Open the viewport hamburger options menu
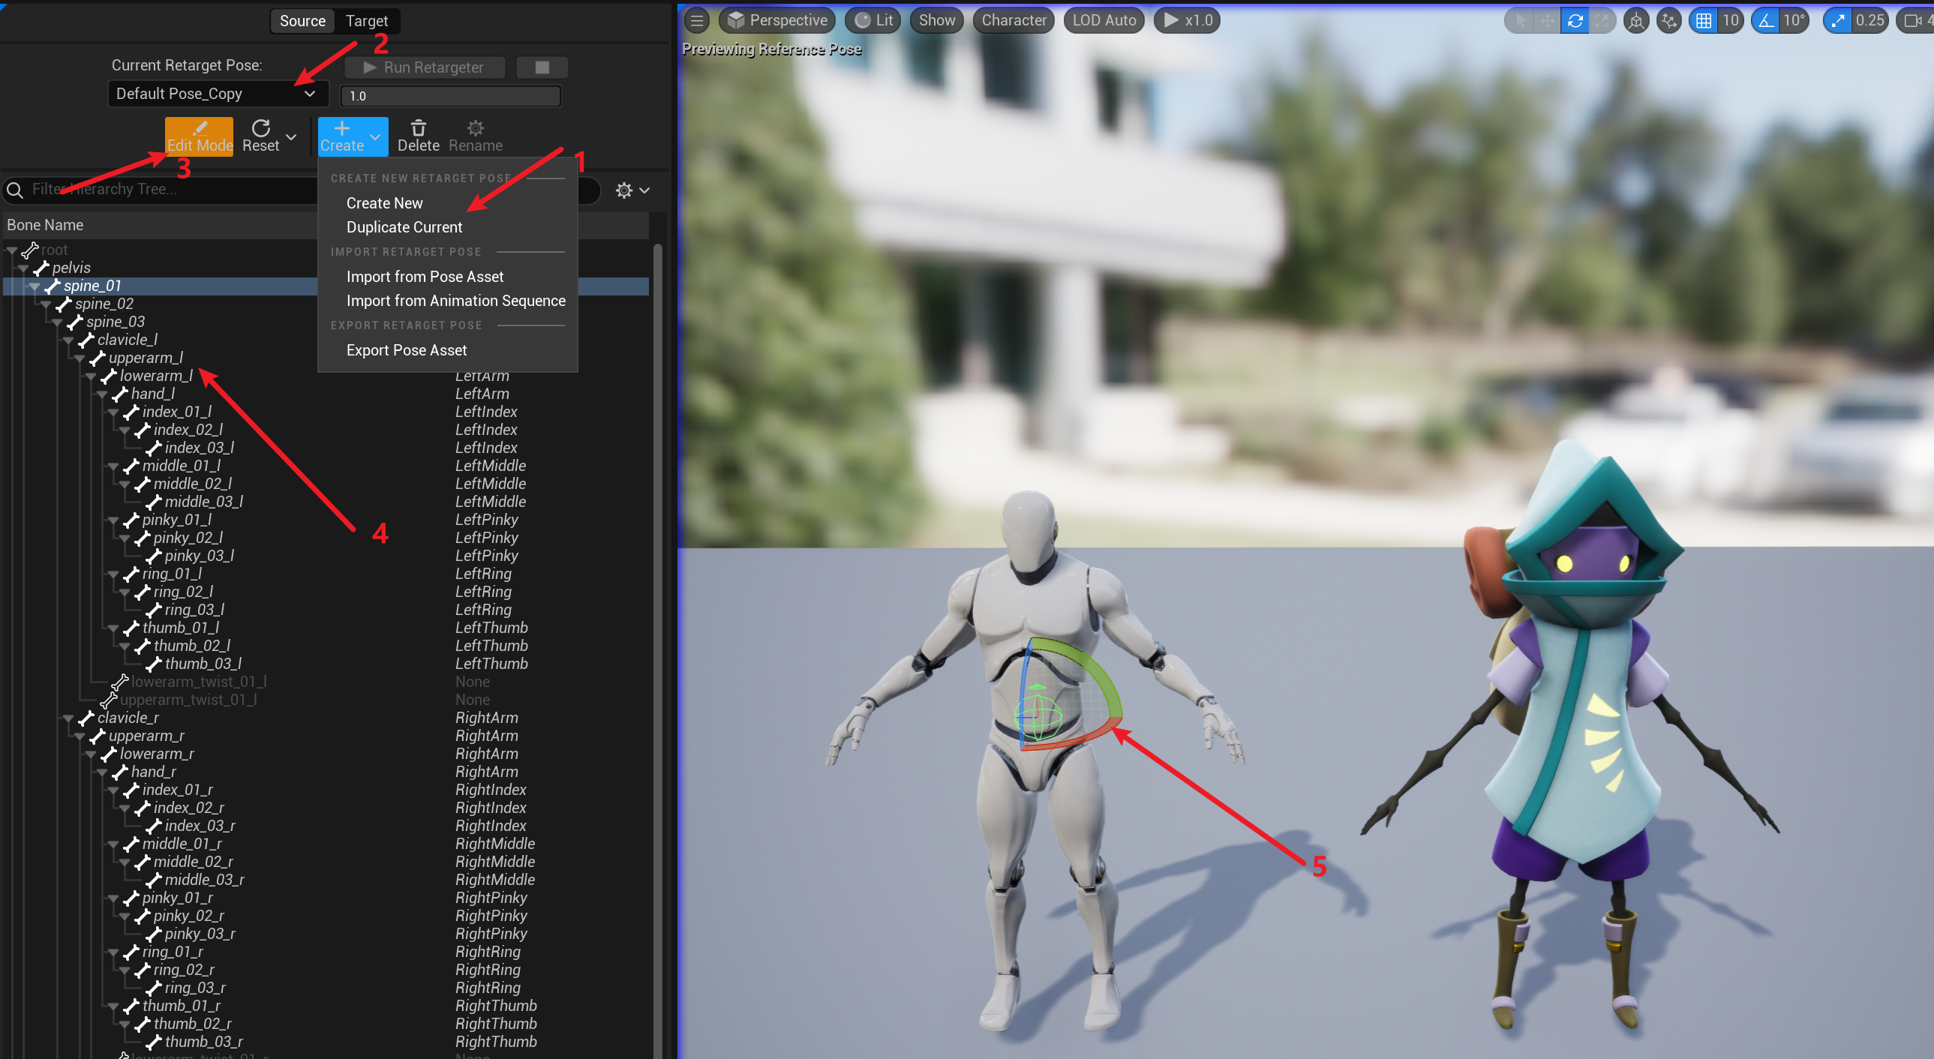1934x1059 pixels. click(x=696, y=21)
